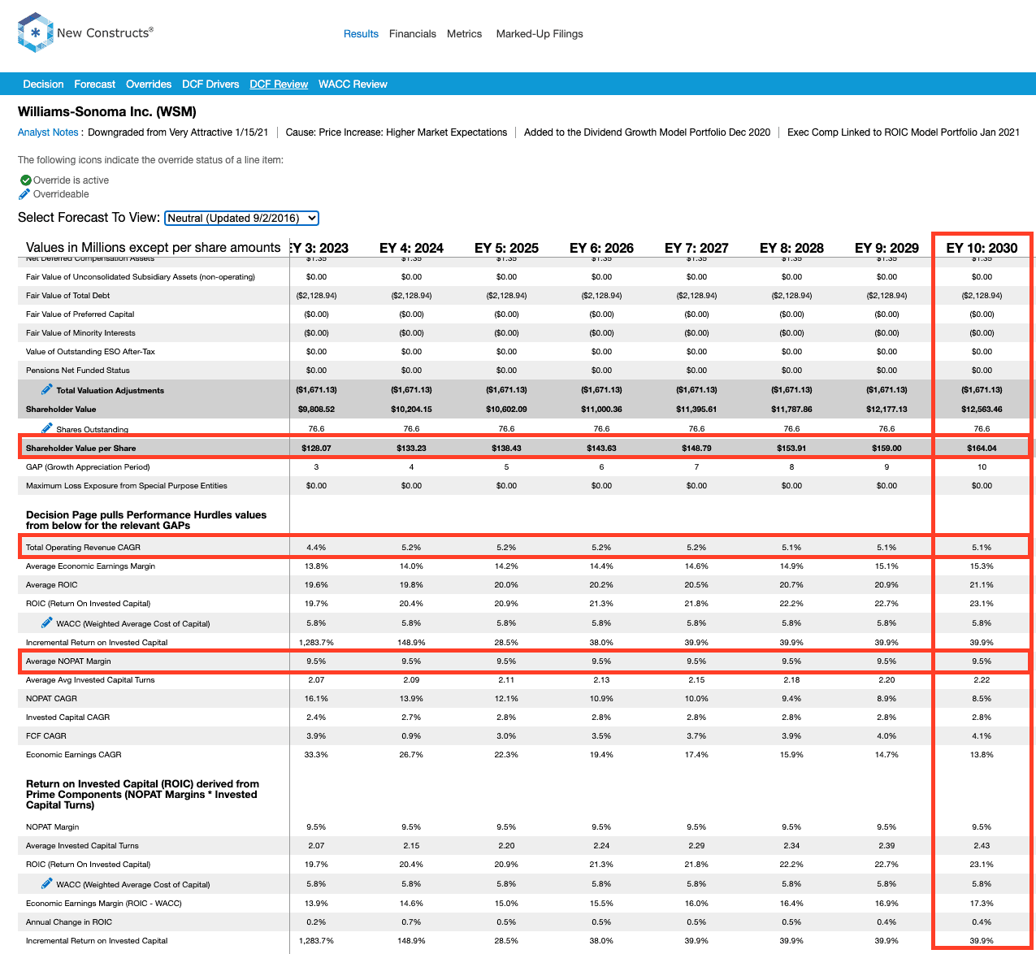Screen dimensions: 1036x954
Task: Click the Invested Capital CAGR label
Action: point(67,718)
